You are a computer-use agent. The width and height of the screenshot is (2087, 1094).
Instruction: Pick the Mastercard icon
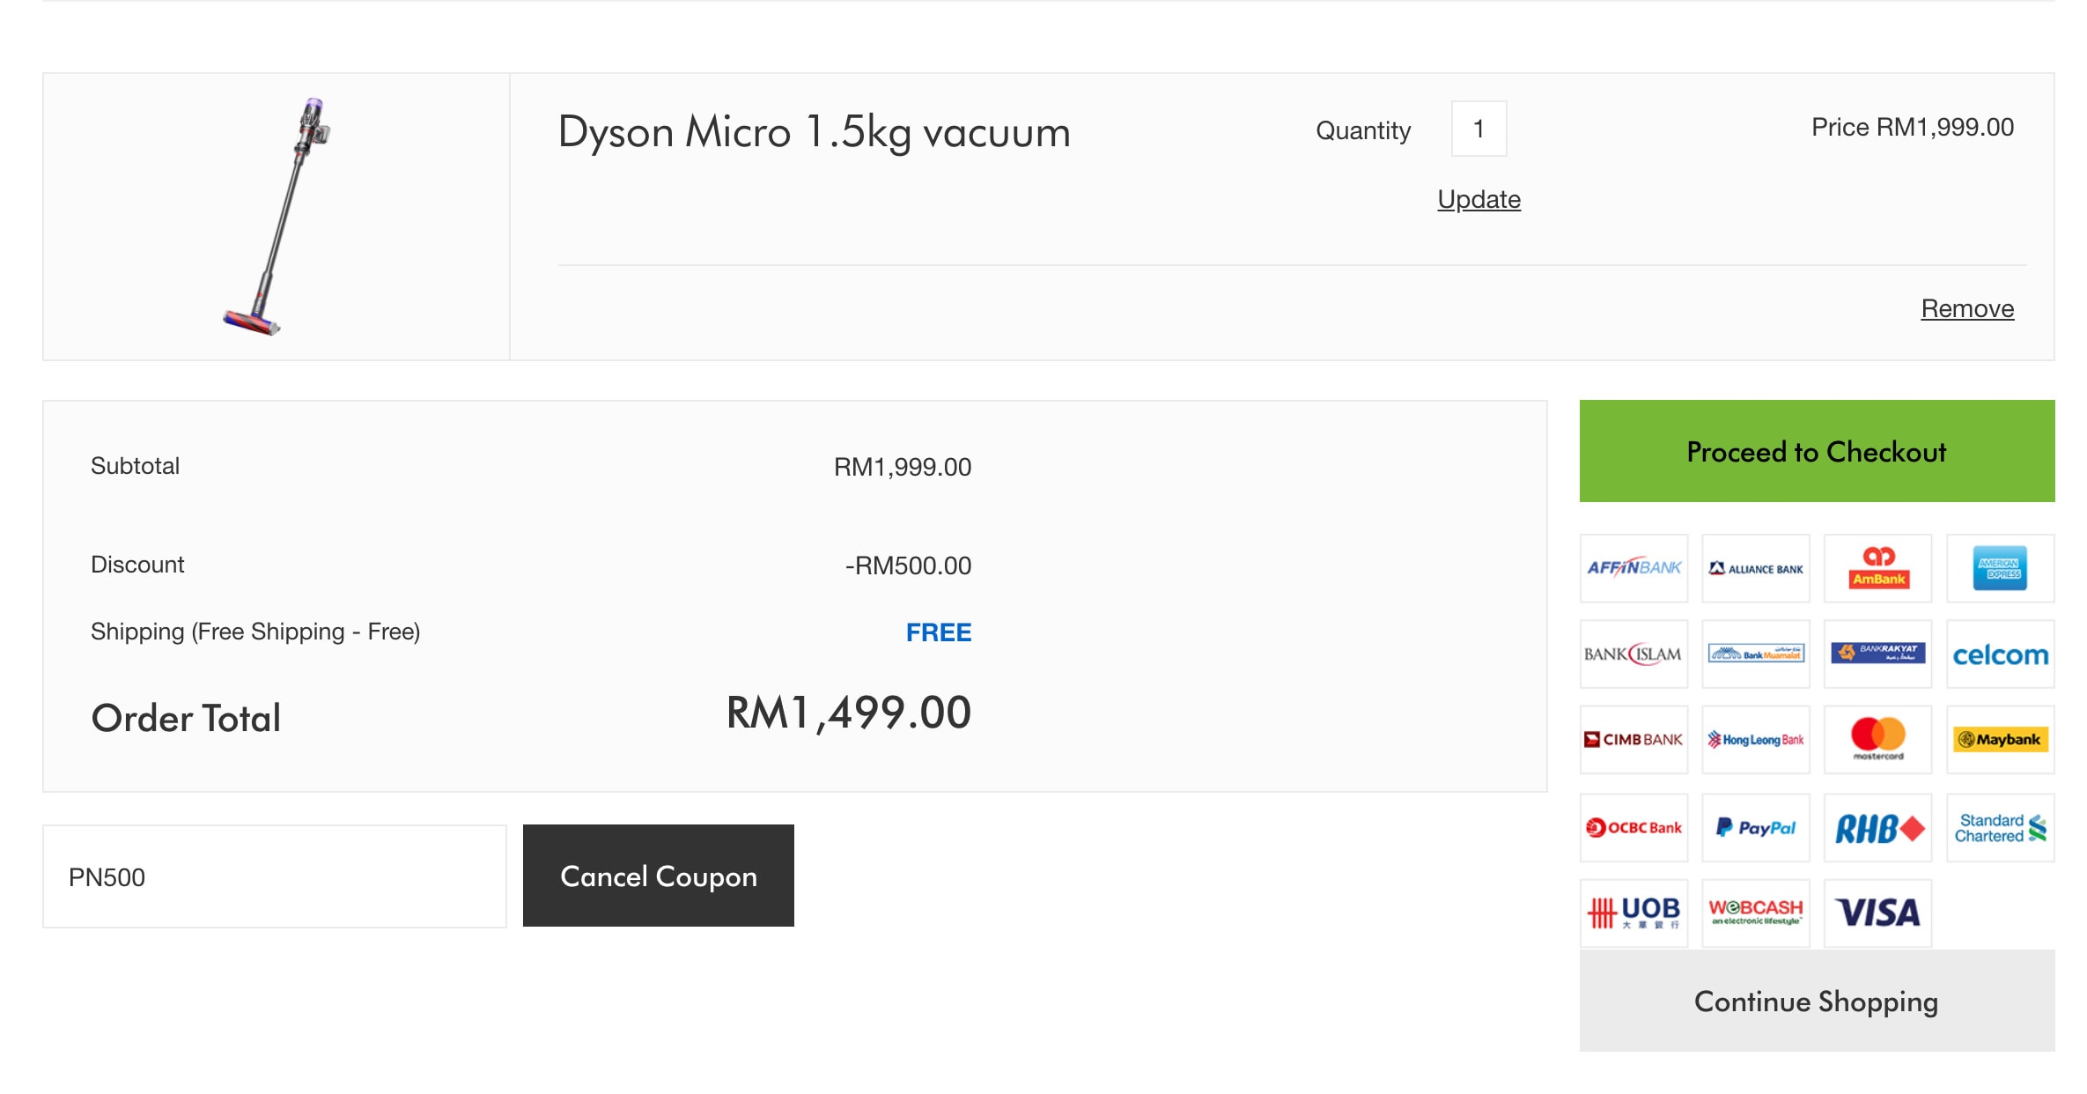[1877, 739]
